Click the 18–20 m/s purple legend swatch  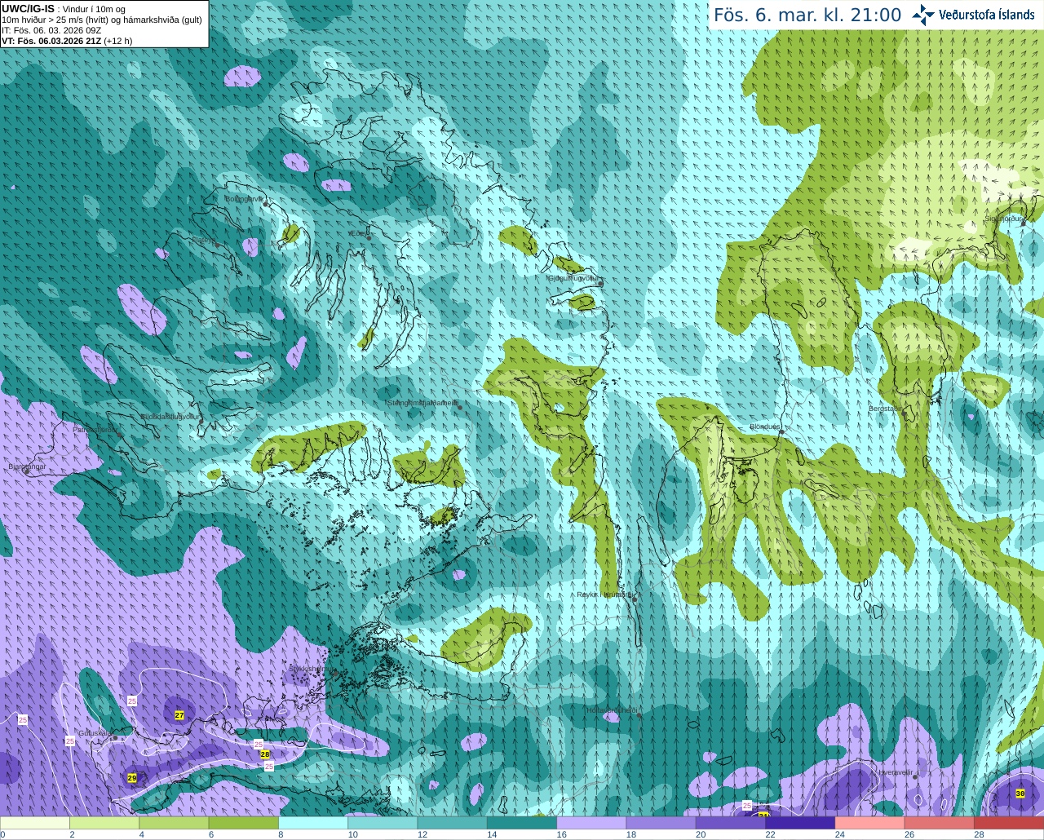[661, 823]
